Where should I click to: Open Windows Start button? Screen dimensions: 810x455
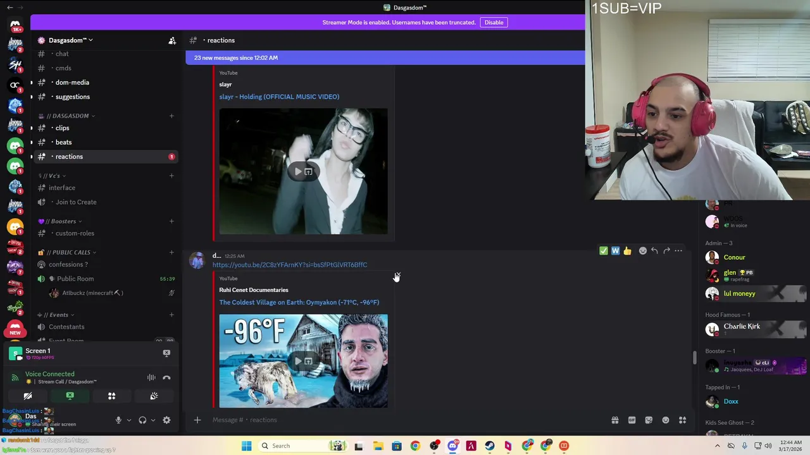click(x=246, y=446)
